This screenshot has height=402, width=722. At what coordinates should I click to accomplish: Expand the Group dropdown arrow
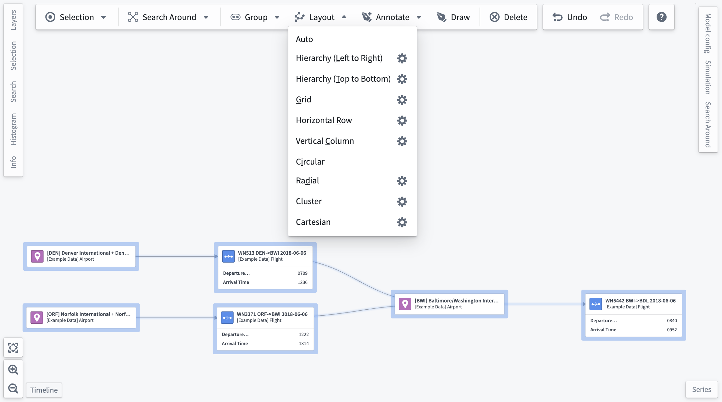tap(277, 17)
